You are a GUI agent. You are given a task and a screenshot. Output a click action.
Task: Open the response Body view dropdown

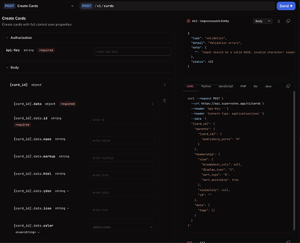point(263,21)
